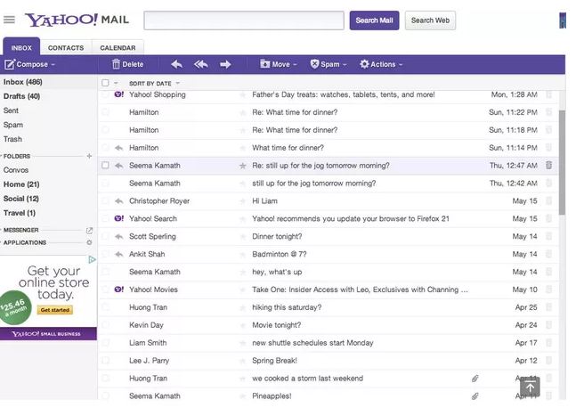Screen dimensions: 576x416
Task: Click the back-to-top arrow button
Action: click(x=530, y=387)
